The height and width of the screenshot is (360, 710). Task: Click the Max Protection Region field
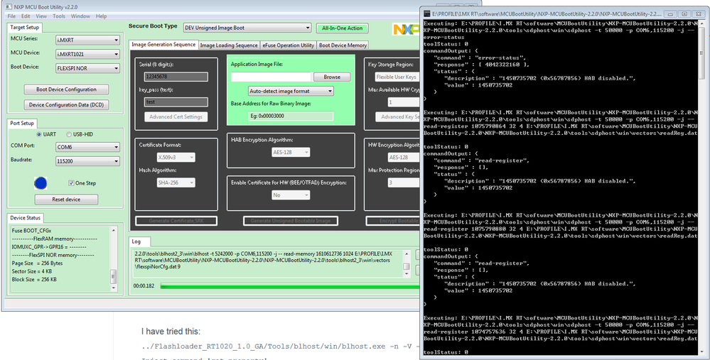(404, 182)
